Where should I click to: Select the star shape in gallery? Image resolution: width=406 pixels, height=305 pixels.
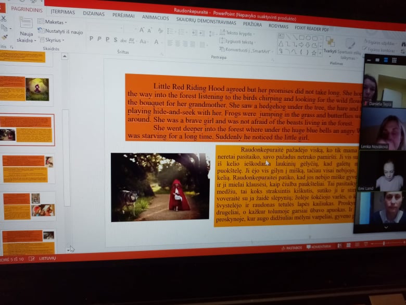314,53
